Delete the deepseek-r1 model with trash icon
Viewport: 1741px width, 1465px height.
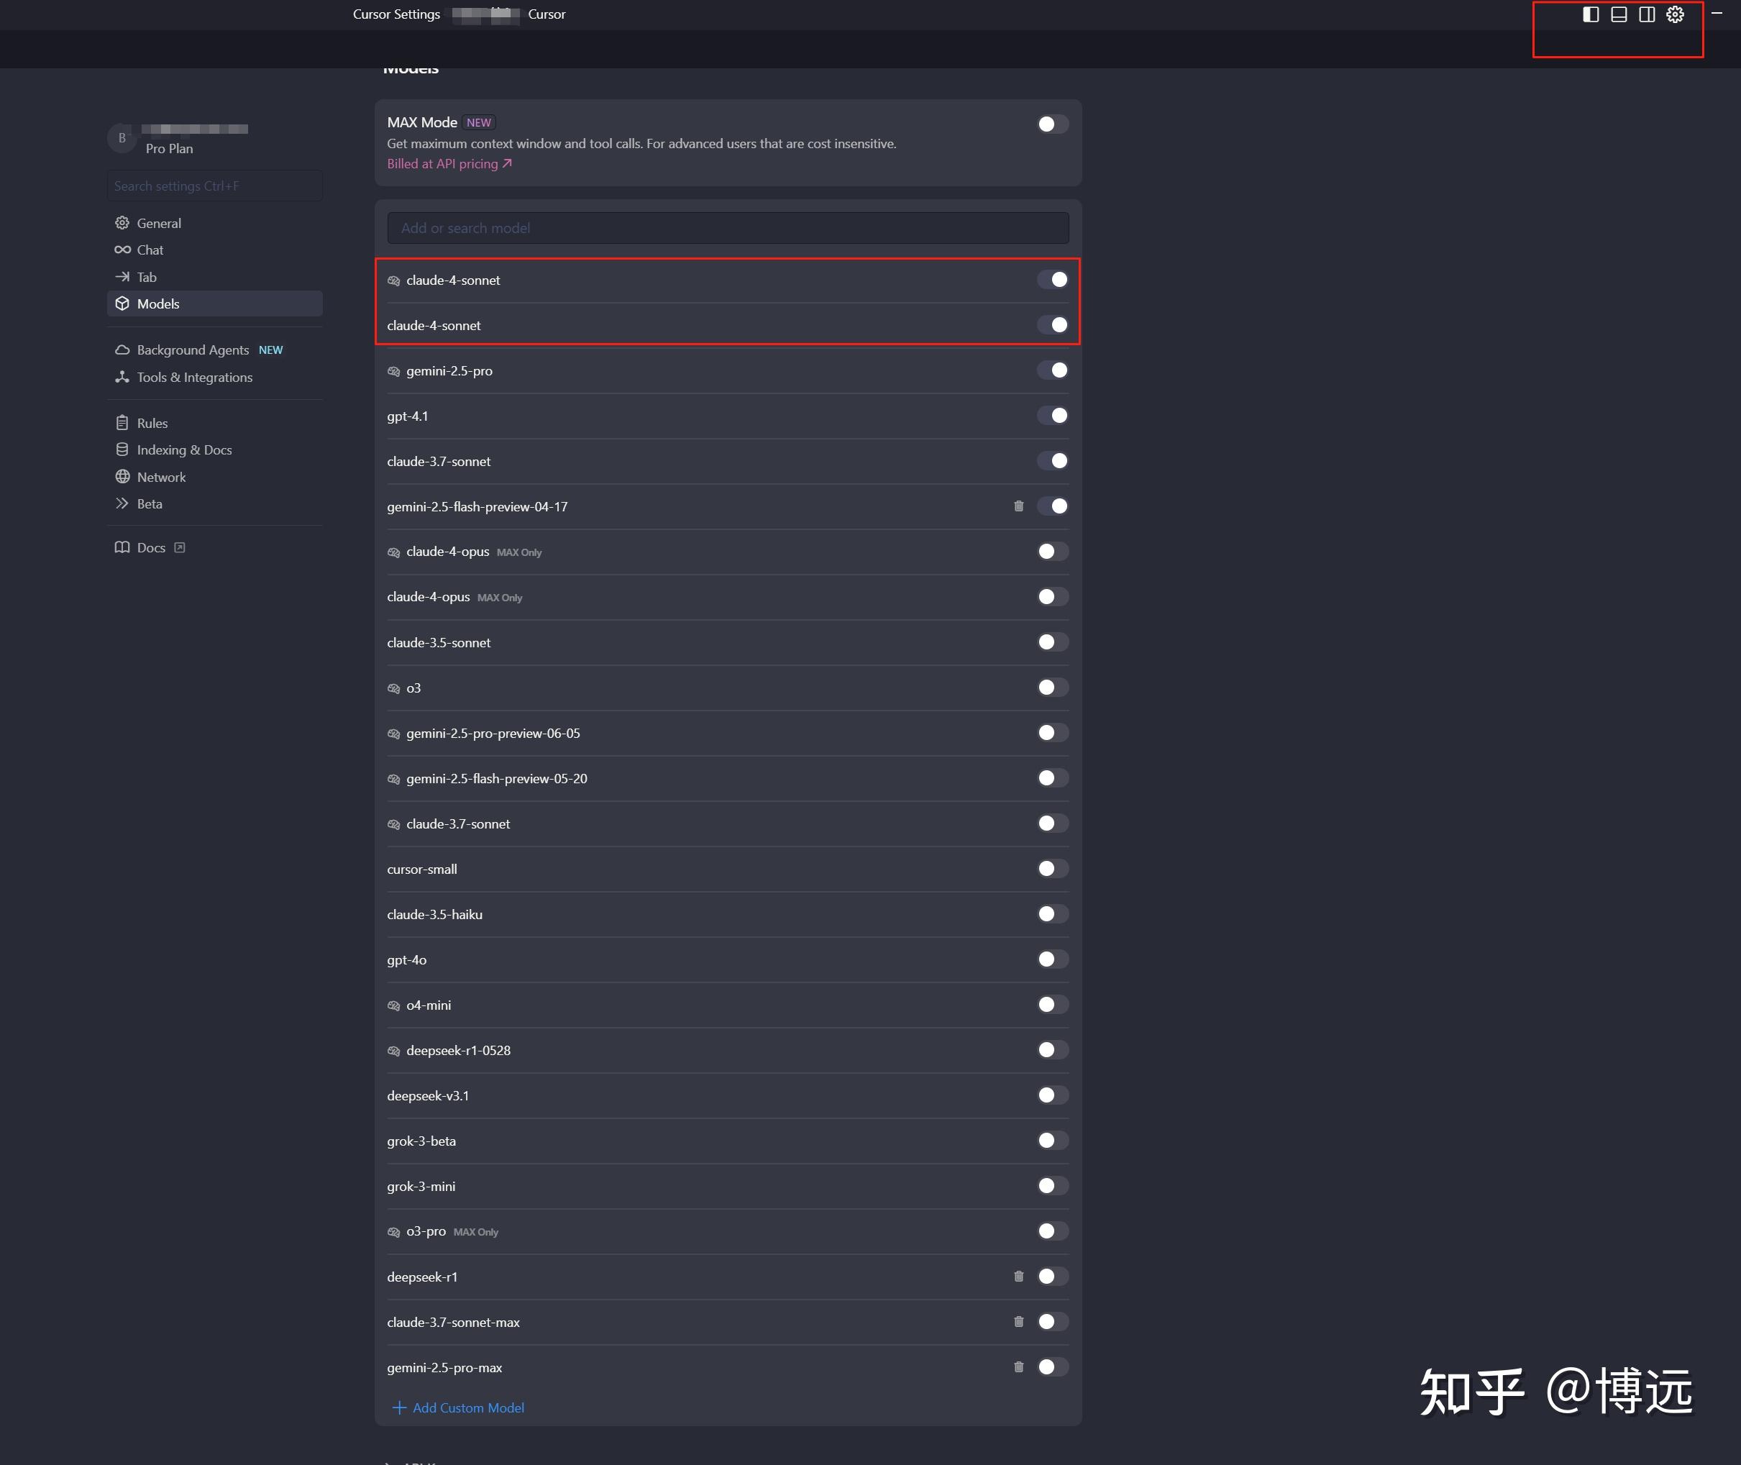1019,1277
